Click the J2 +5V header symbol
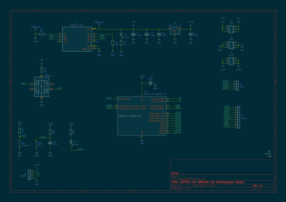Viewport: 286px width, 202px height. click(x=231, y=28)
